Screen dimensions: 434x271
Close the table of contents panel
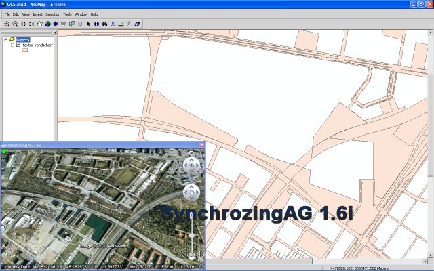point(54,33)
